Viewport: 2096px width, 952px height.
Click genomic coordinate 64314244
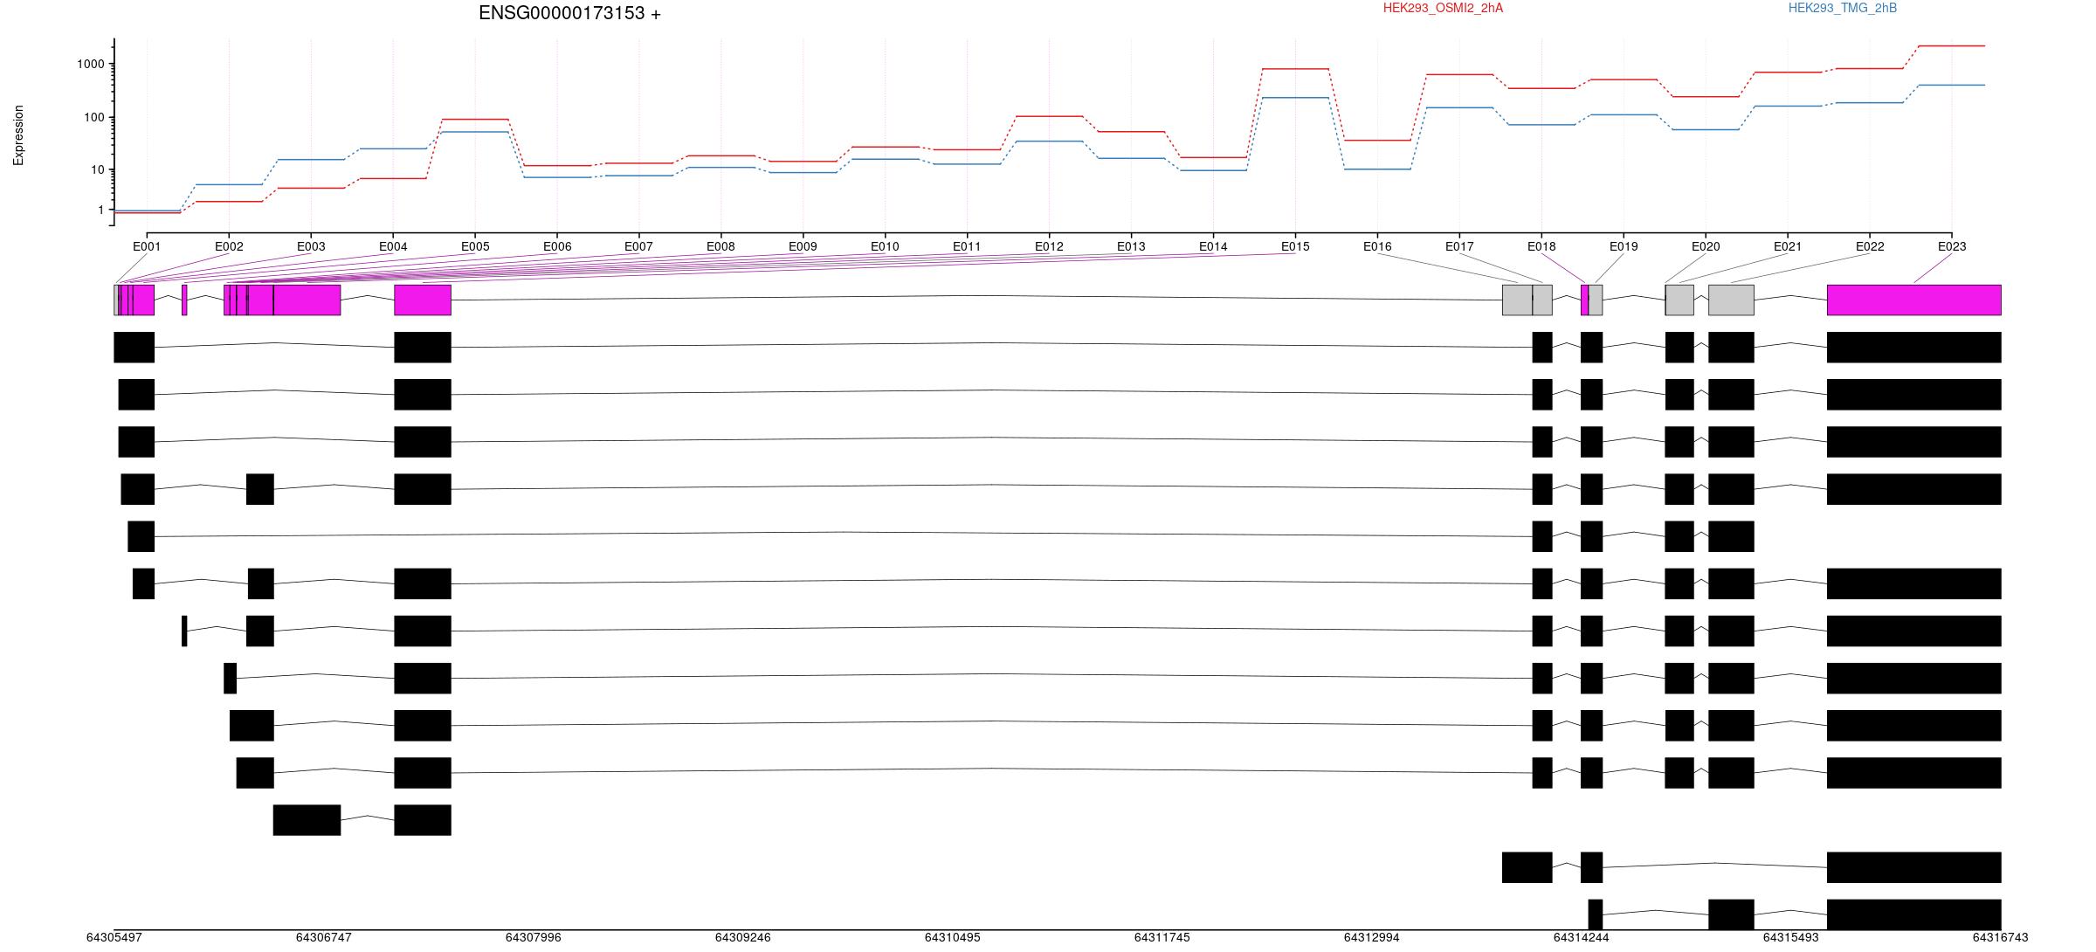[1582, 937]
